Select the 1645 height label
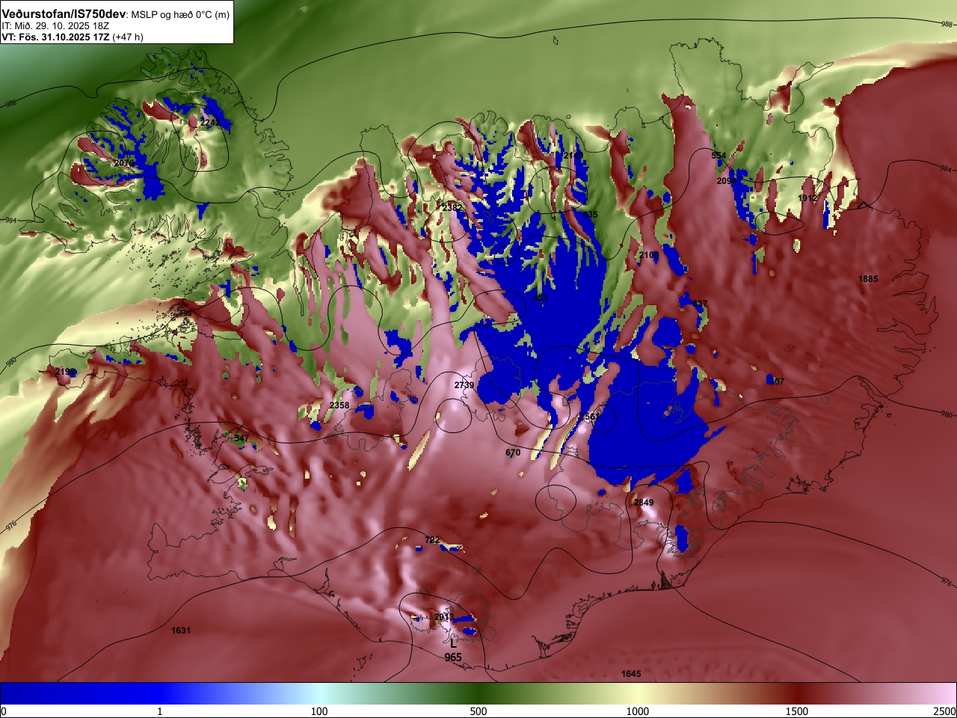This screenshot has height=718, width=957. (x=631, y=674)
